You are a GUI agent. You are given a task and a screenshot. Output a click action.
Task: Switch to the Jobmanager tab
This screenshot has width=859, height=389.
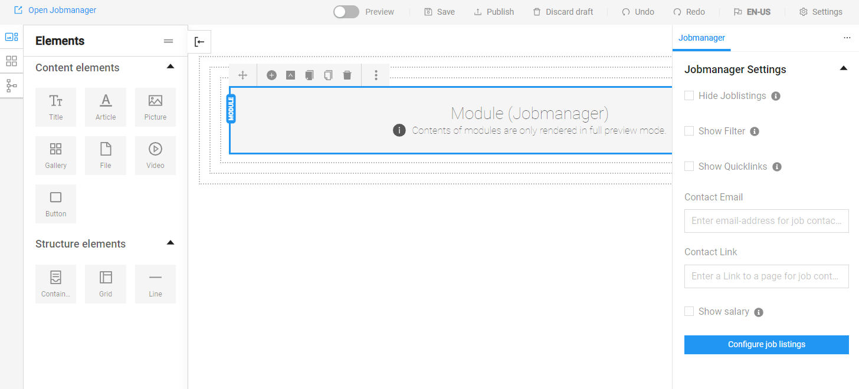pyautogui.click(x=701, y=38)
